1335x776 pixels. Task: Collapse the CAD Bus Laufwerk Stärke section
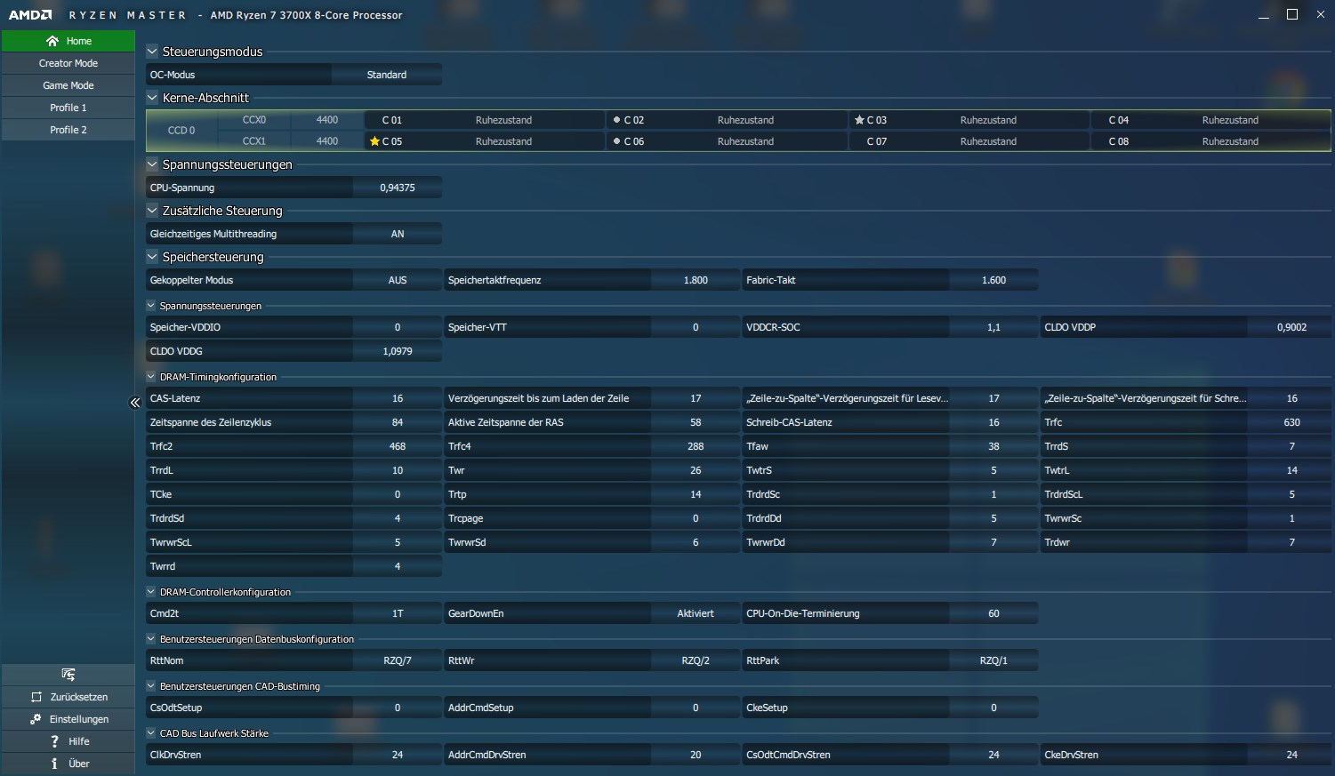click(151, 733)
